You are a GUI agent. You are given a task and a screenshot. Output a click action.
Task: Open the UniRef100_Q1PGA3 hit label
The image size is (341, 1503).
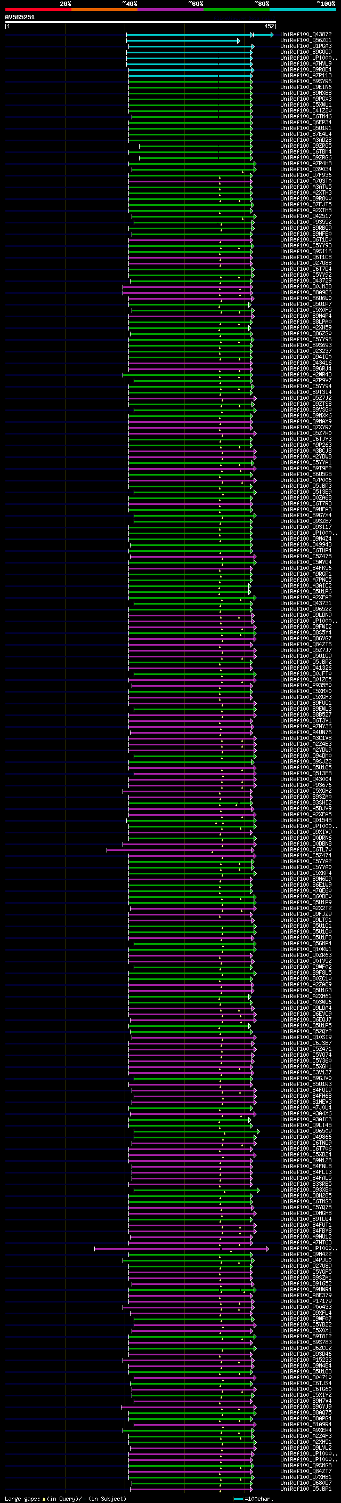click(305, 46)
